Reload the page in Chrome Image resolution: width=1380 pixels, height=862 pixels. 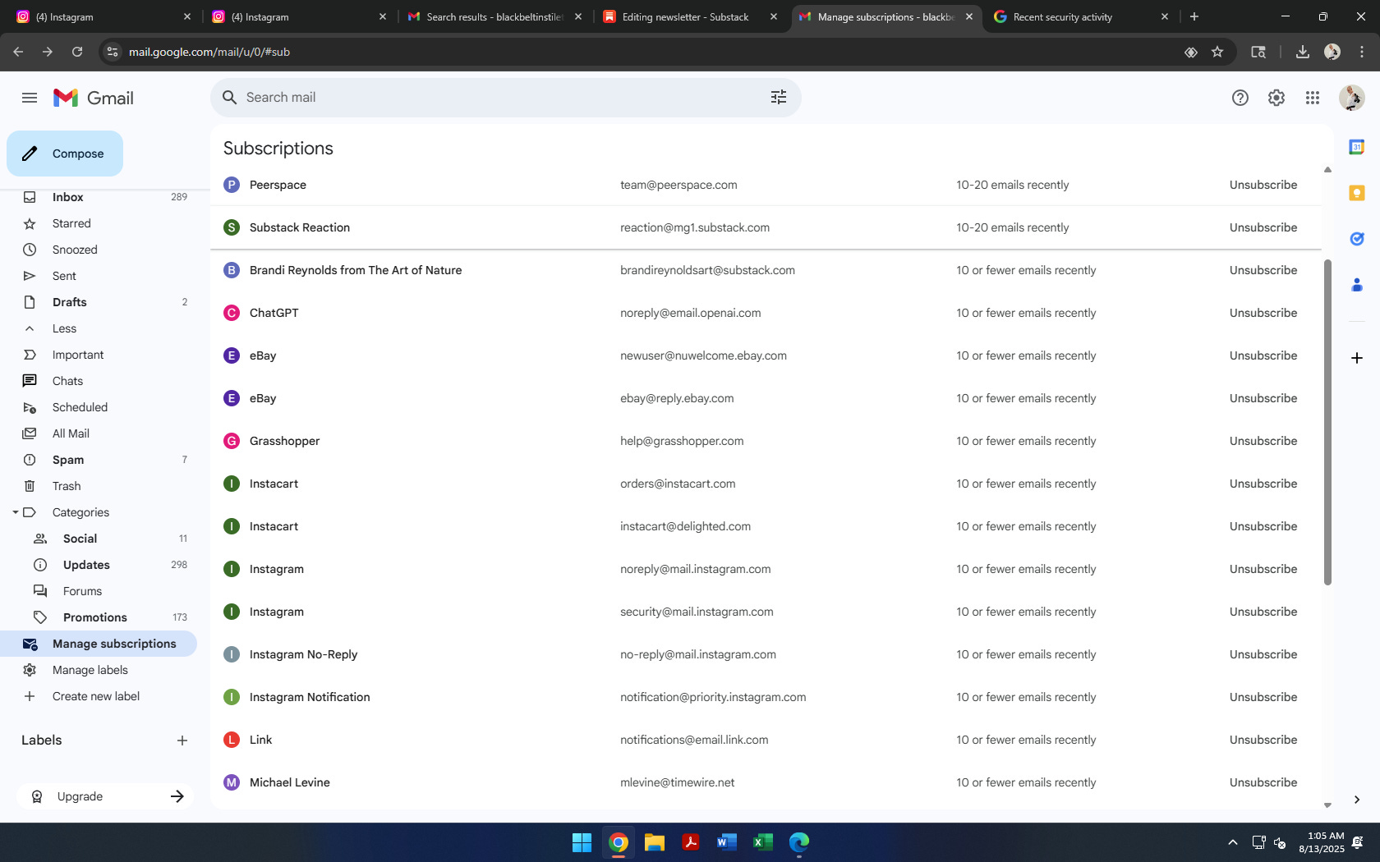pyautogui.click(x=77, y=52)
